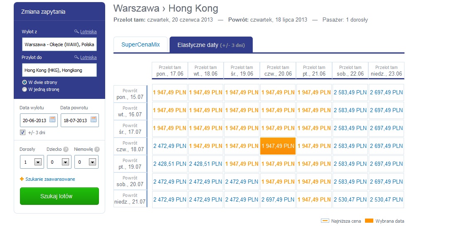Viewport: 466px width, 236px height.
Task: Choose 1 947,49 PLN for 19.06, return 19.07
Action: (x=242, y=164)
